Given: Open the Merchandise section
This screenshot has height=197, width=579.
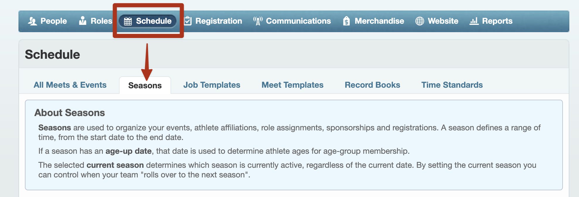Looking at the screenshot, I should pos(374,21).
